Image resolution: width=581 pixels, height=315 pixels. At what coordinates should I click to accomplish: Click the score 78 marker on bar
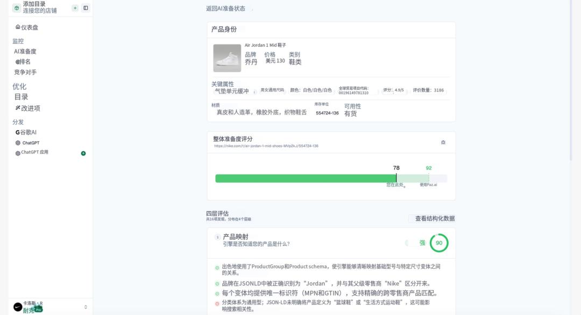click(x=396, y=168)
